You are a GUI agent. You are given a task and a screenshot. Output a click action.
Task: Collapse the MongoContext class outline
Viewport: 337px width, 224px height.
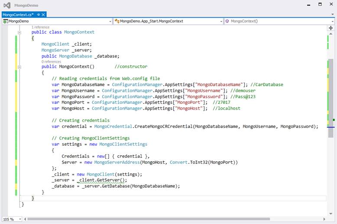point(19,32)
